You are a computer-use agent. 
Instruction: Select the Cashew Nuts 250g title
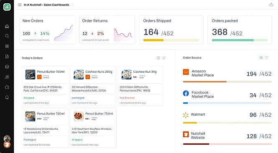[99, 72]
